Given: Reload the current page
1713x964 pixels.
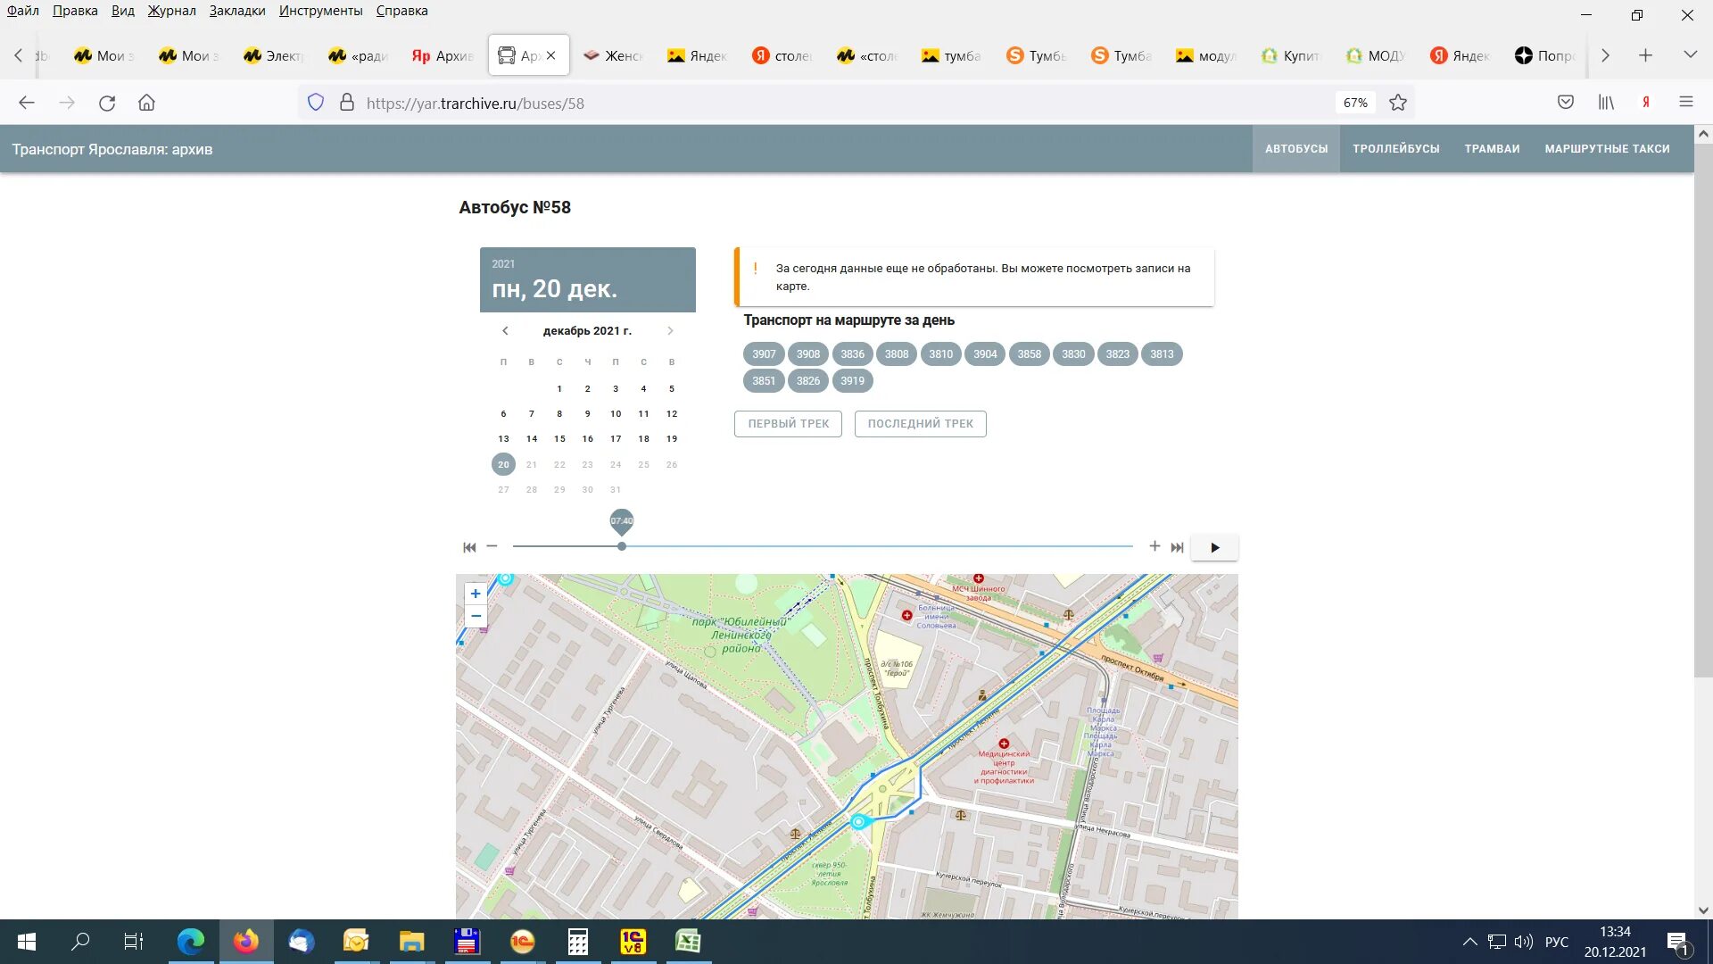Looking at the screenshot, I should click(107, 103).
